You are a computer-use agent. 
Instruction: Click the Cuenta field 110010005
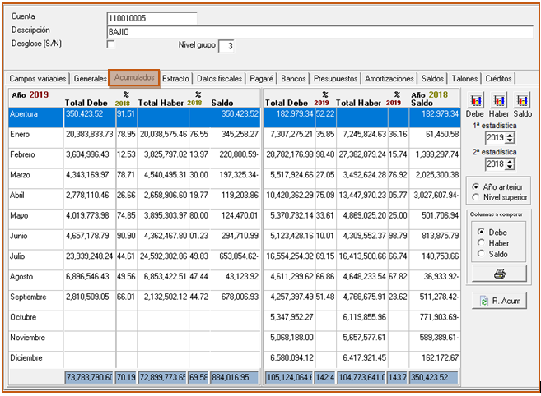pos(152,18)
